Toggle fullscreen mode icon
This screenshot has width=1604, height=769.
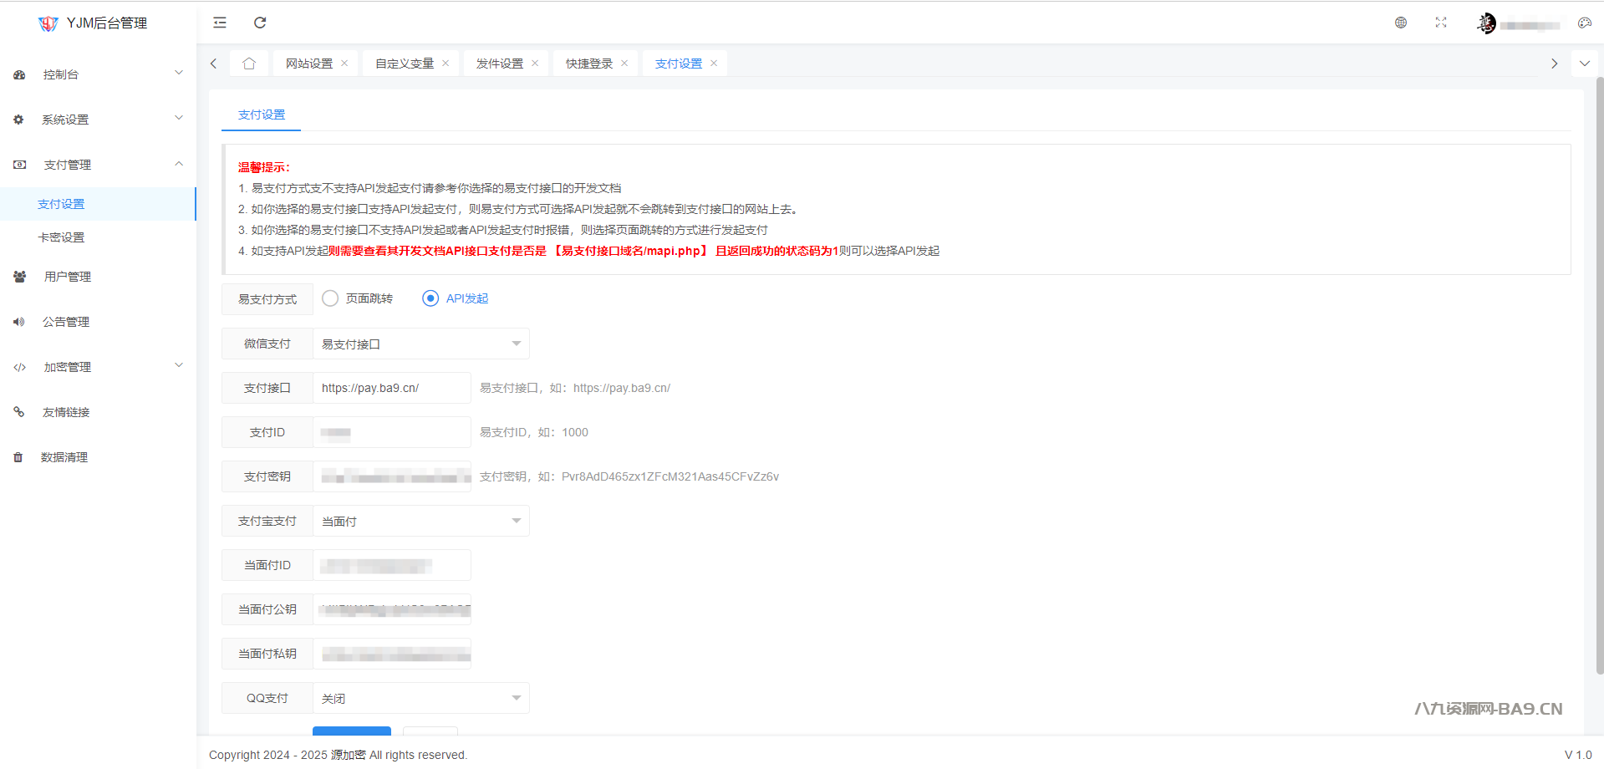[1441, 23]
